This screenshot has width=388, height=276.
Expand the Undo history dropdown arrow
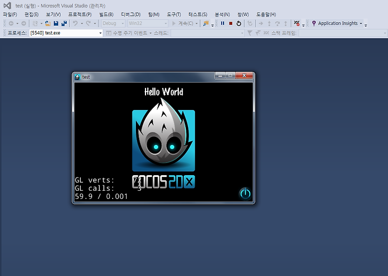pos(82,23)
